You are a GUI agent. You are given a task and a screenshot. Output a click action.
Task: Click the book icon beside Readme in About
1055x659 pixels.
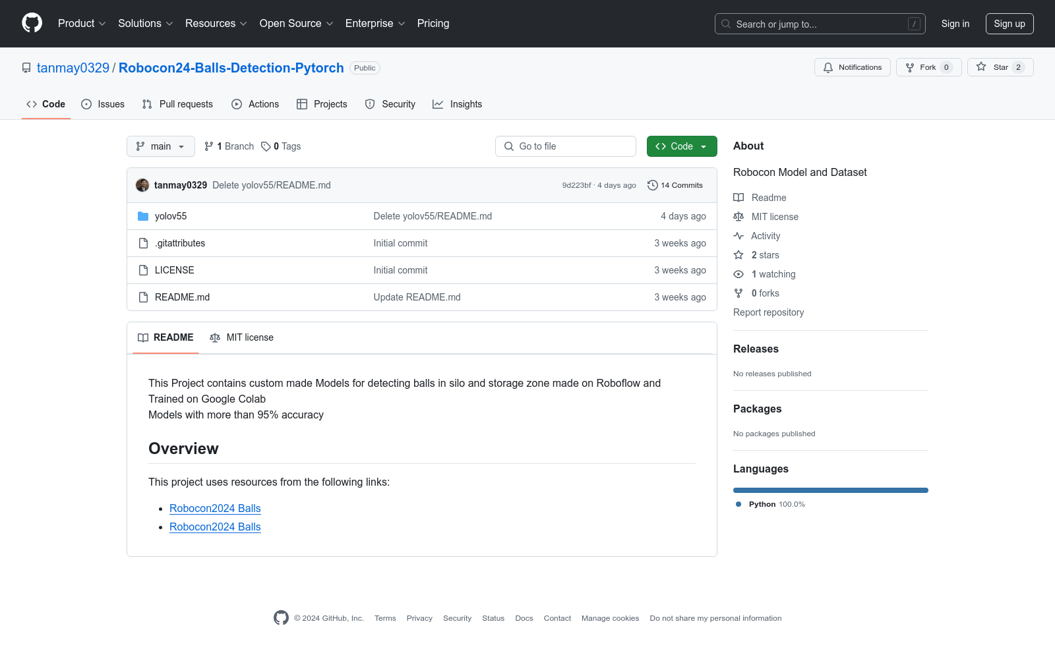[738, 198]
